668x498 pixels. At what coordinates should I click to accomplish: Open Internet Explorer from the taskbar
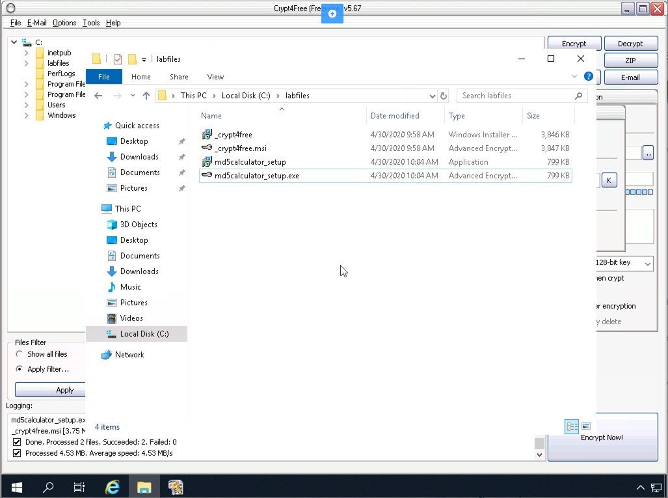click(113, 487)
